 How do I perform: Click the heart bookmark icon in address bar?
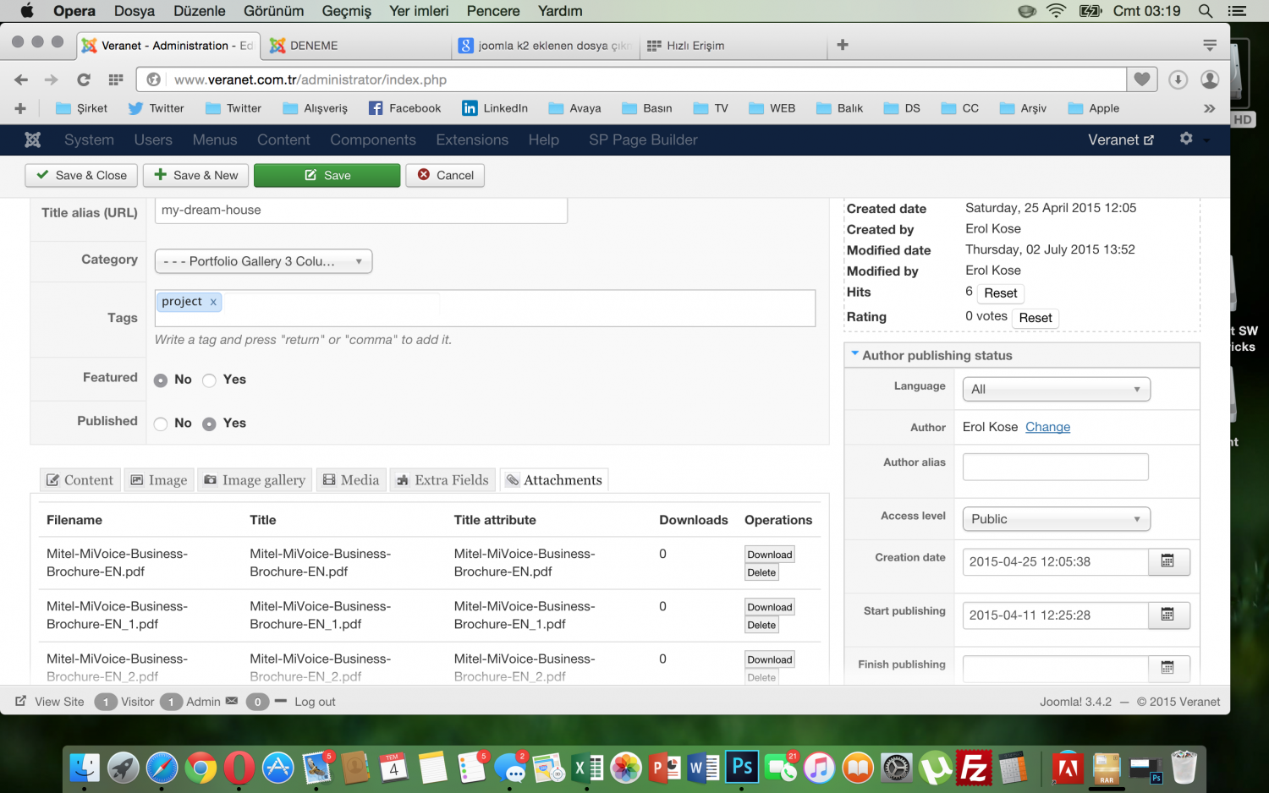pyautogui.click(x=1141, y=79)
